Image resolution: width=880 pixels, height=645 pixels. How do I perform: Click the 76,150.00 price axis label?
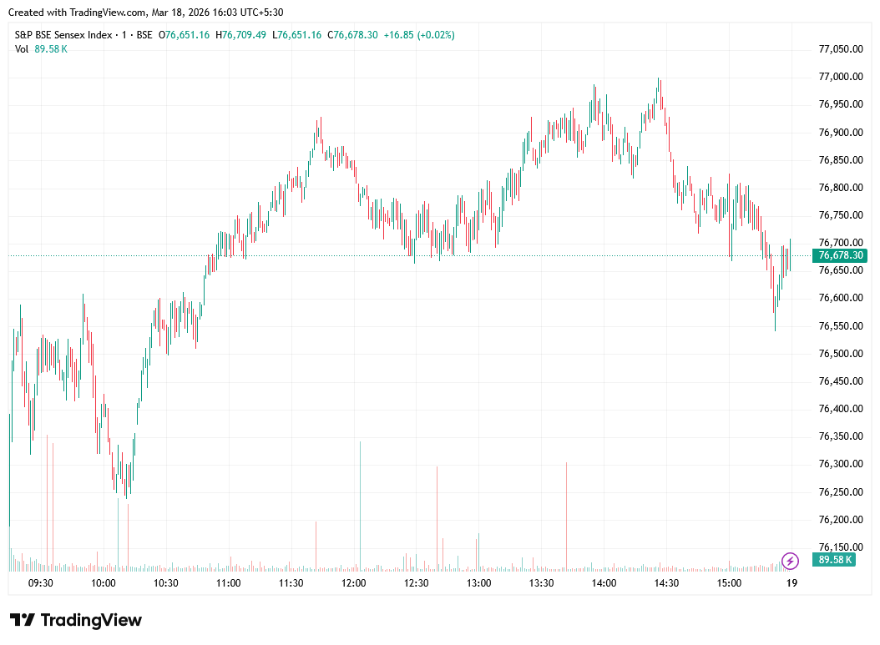[840, 547]
